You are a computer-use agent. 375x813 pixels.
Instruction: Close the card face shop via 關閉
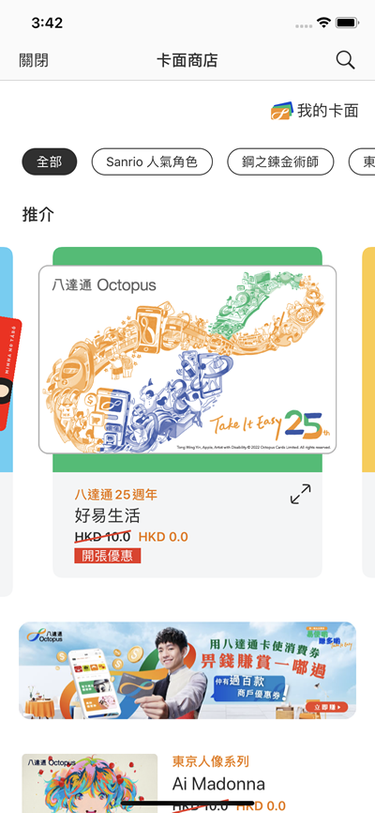tap(34, 60)
